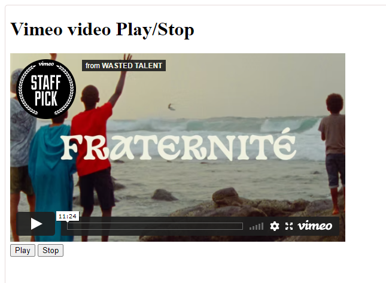This screenshot has width=386, height=283.
Task: Click the HTML Play button below the video
Action: [23, 250]
